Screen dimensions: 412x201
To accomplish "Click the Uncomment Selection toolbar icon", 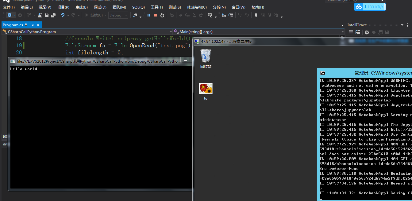I will tap(247, 15).
